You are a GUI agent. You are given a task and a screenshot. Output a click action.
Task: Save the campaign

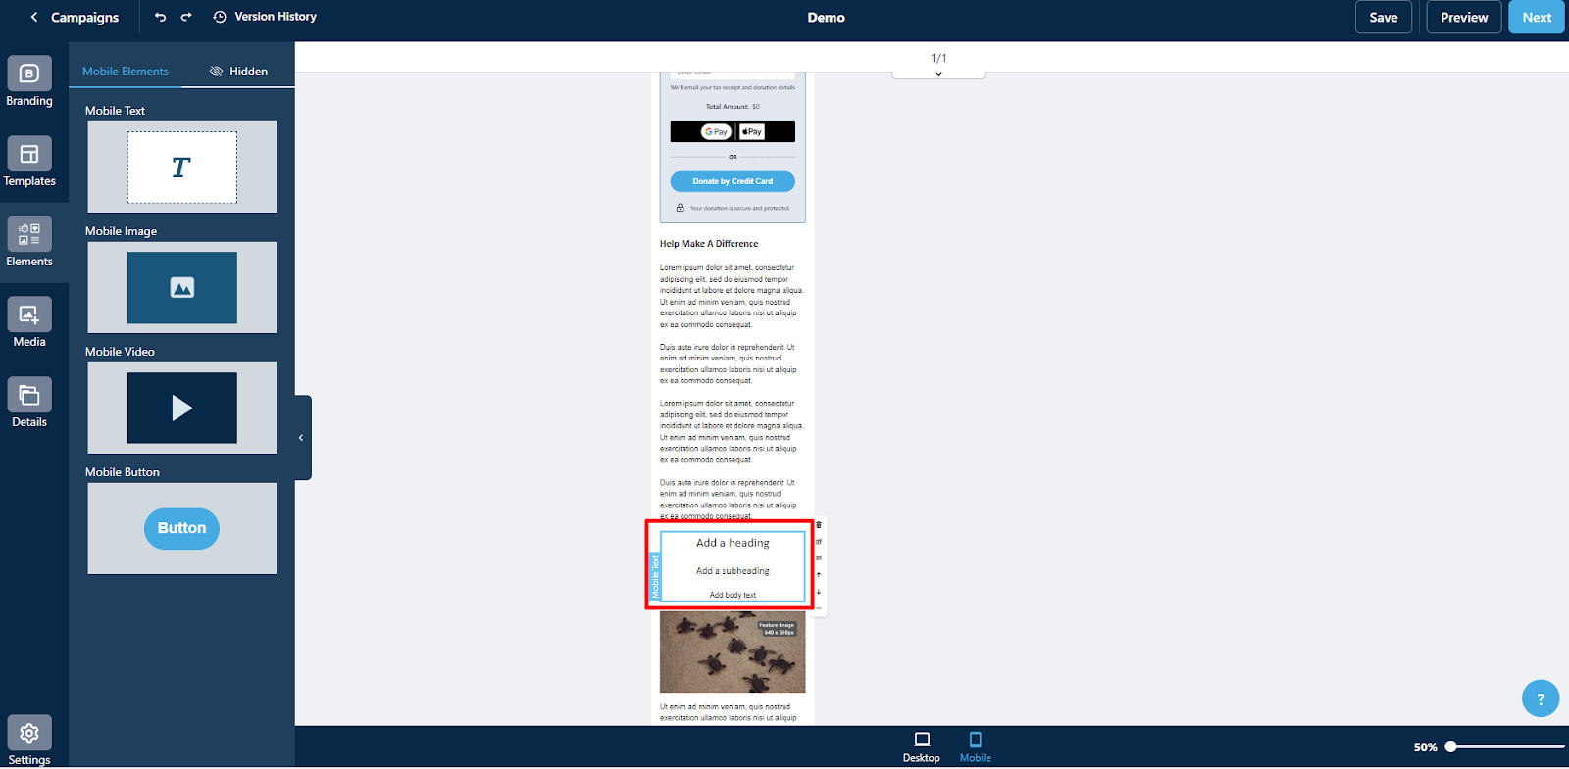coord(1384,17)
